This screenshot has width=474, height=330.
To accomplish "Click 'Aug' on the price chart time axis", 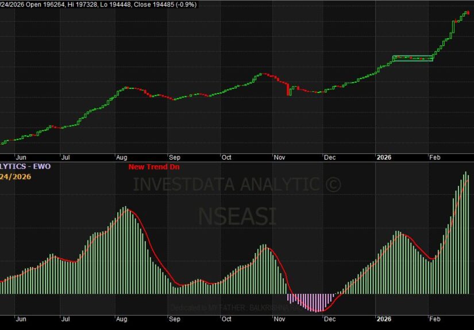I will pyautogui.click(x=122, y=156).
